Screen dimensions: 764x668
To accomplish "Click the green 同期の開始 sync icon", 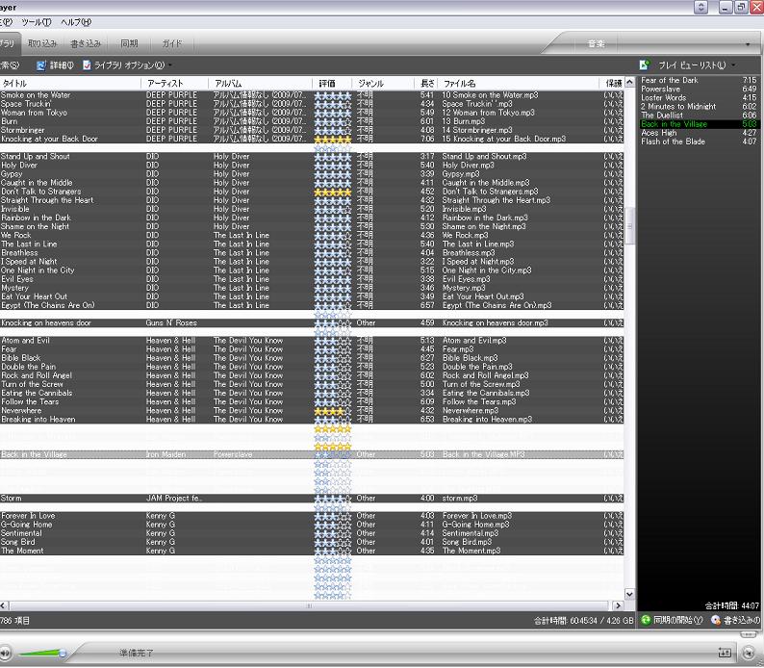I will click(x=646, y=620).
